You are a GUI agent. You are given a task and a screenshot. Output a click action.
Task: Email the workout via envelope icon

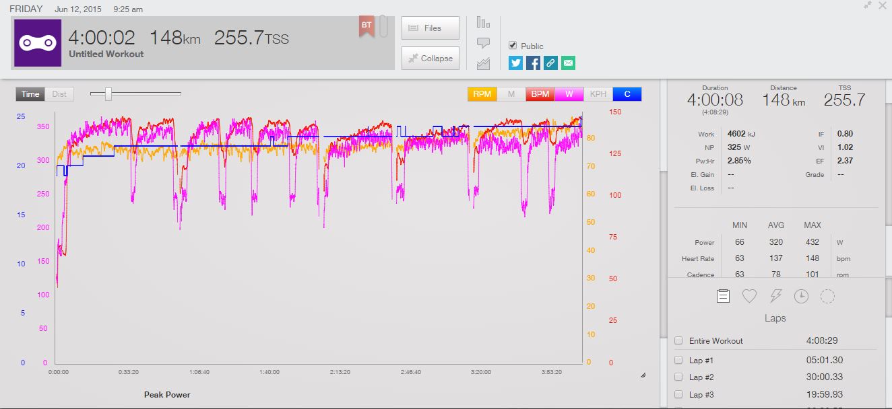click(x=568, y=63)
